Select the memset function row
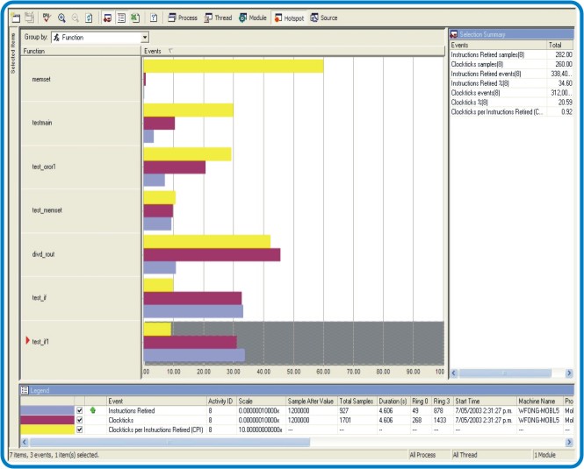 tap(81, 79)
